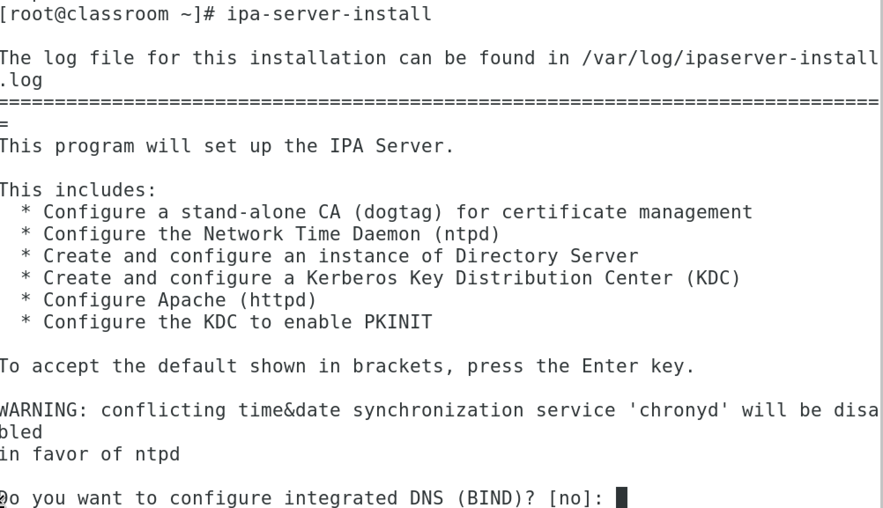Click the 'press the Enter key' instruction line
Screen dimensions: 883x508
(x=347, y=366)
